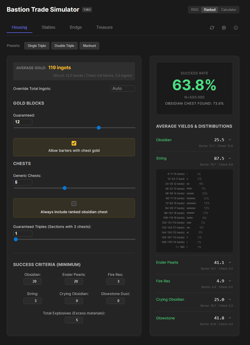Screen dimensions: 250x345
Task: Click the Guaranteed gold blocks slider handle
Action: (99, 128)
